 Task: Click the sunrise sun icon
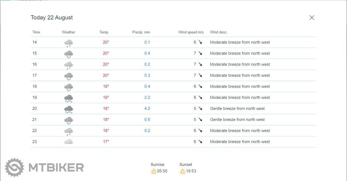(154, 171)
